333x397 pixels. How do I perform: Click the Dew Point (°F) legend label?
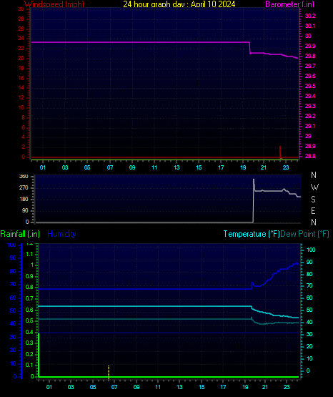point(304,234)
